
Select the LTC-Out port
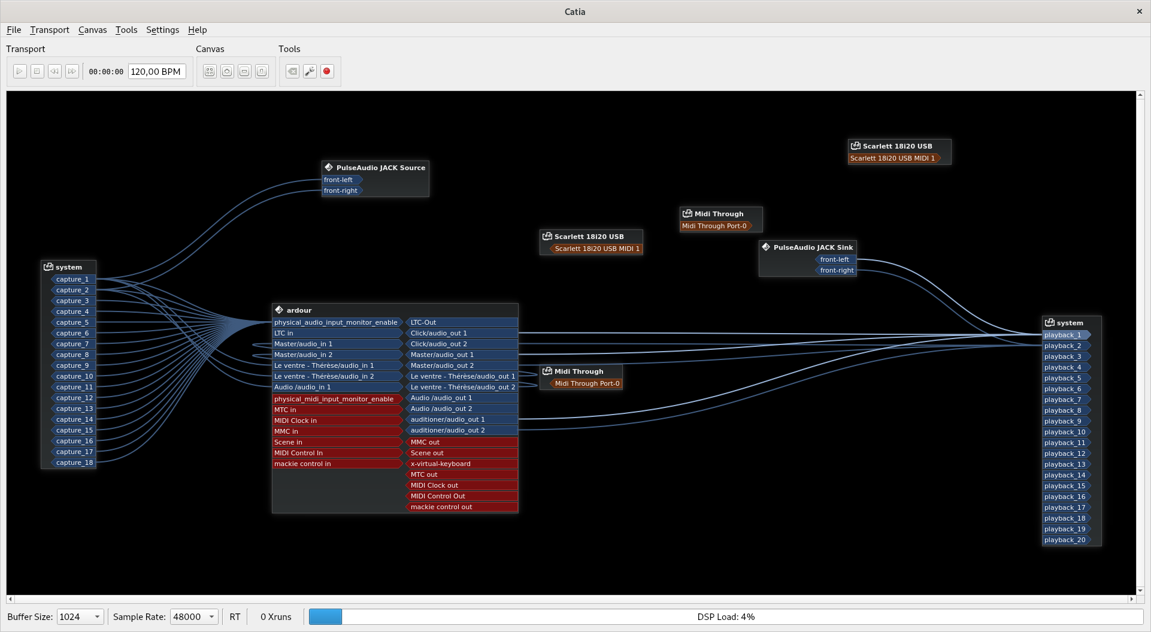pyautogui.click(x=462, y=322)
